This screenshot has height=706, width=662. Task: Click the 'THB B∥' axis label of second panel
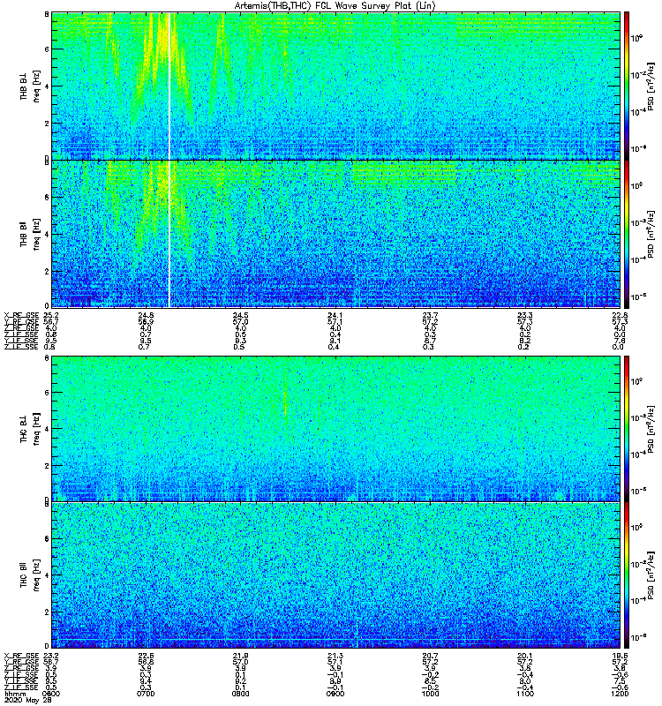coord(24,234)
